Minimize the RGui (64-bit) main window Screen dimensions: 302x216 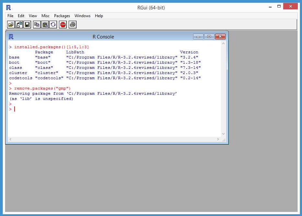pyautogui.click(x=270, y=7)
